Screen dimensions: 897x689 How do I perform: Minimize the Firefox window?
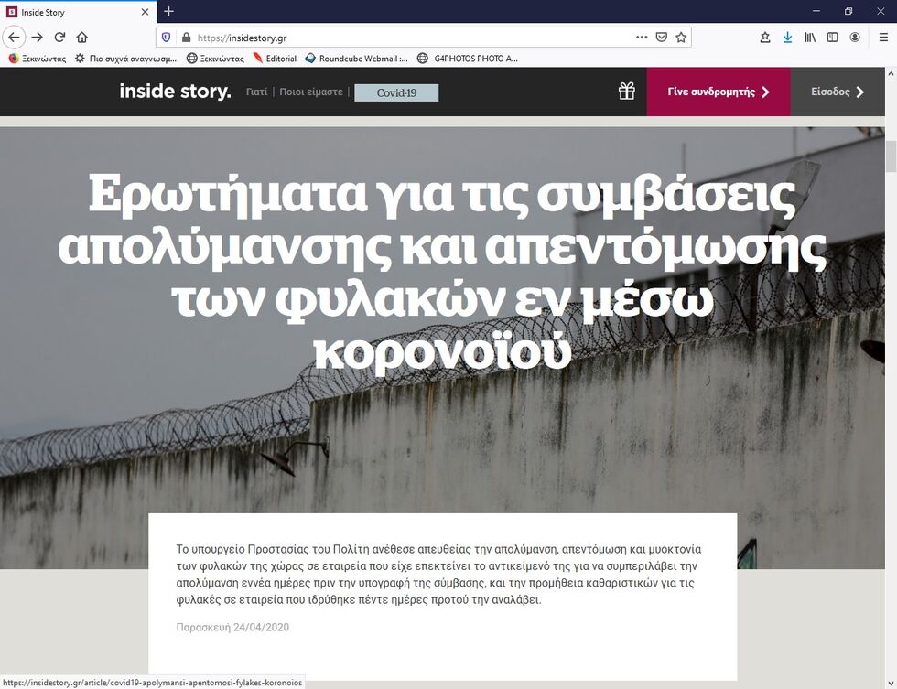click(x=816, y=11)
